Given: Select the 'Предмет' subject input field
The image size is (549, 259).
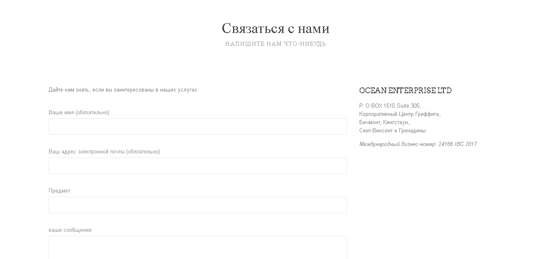Looking at the screenshot, I should tap(197, 205).
